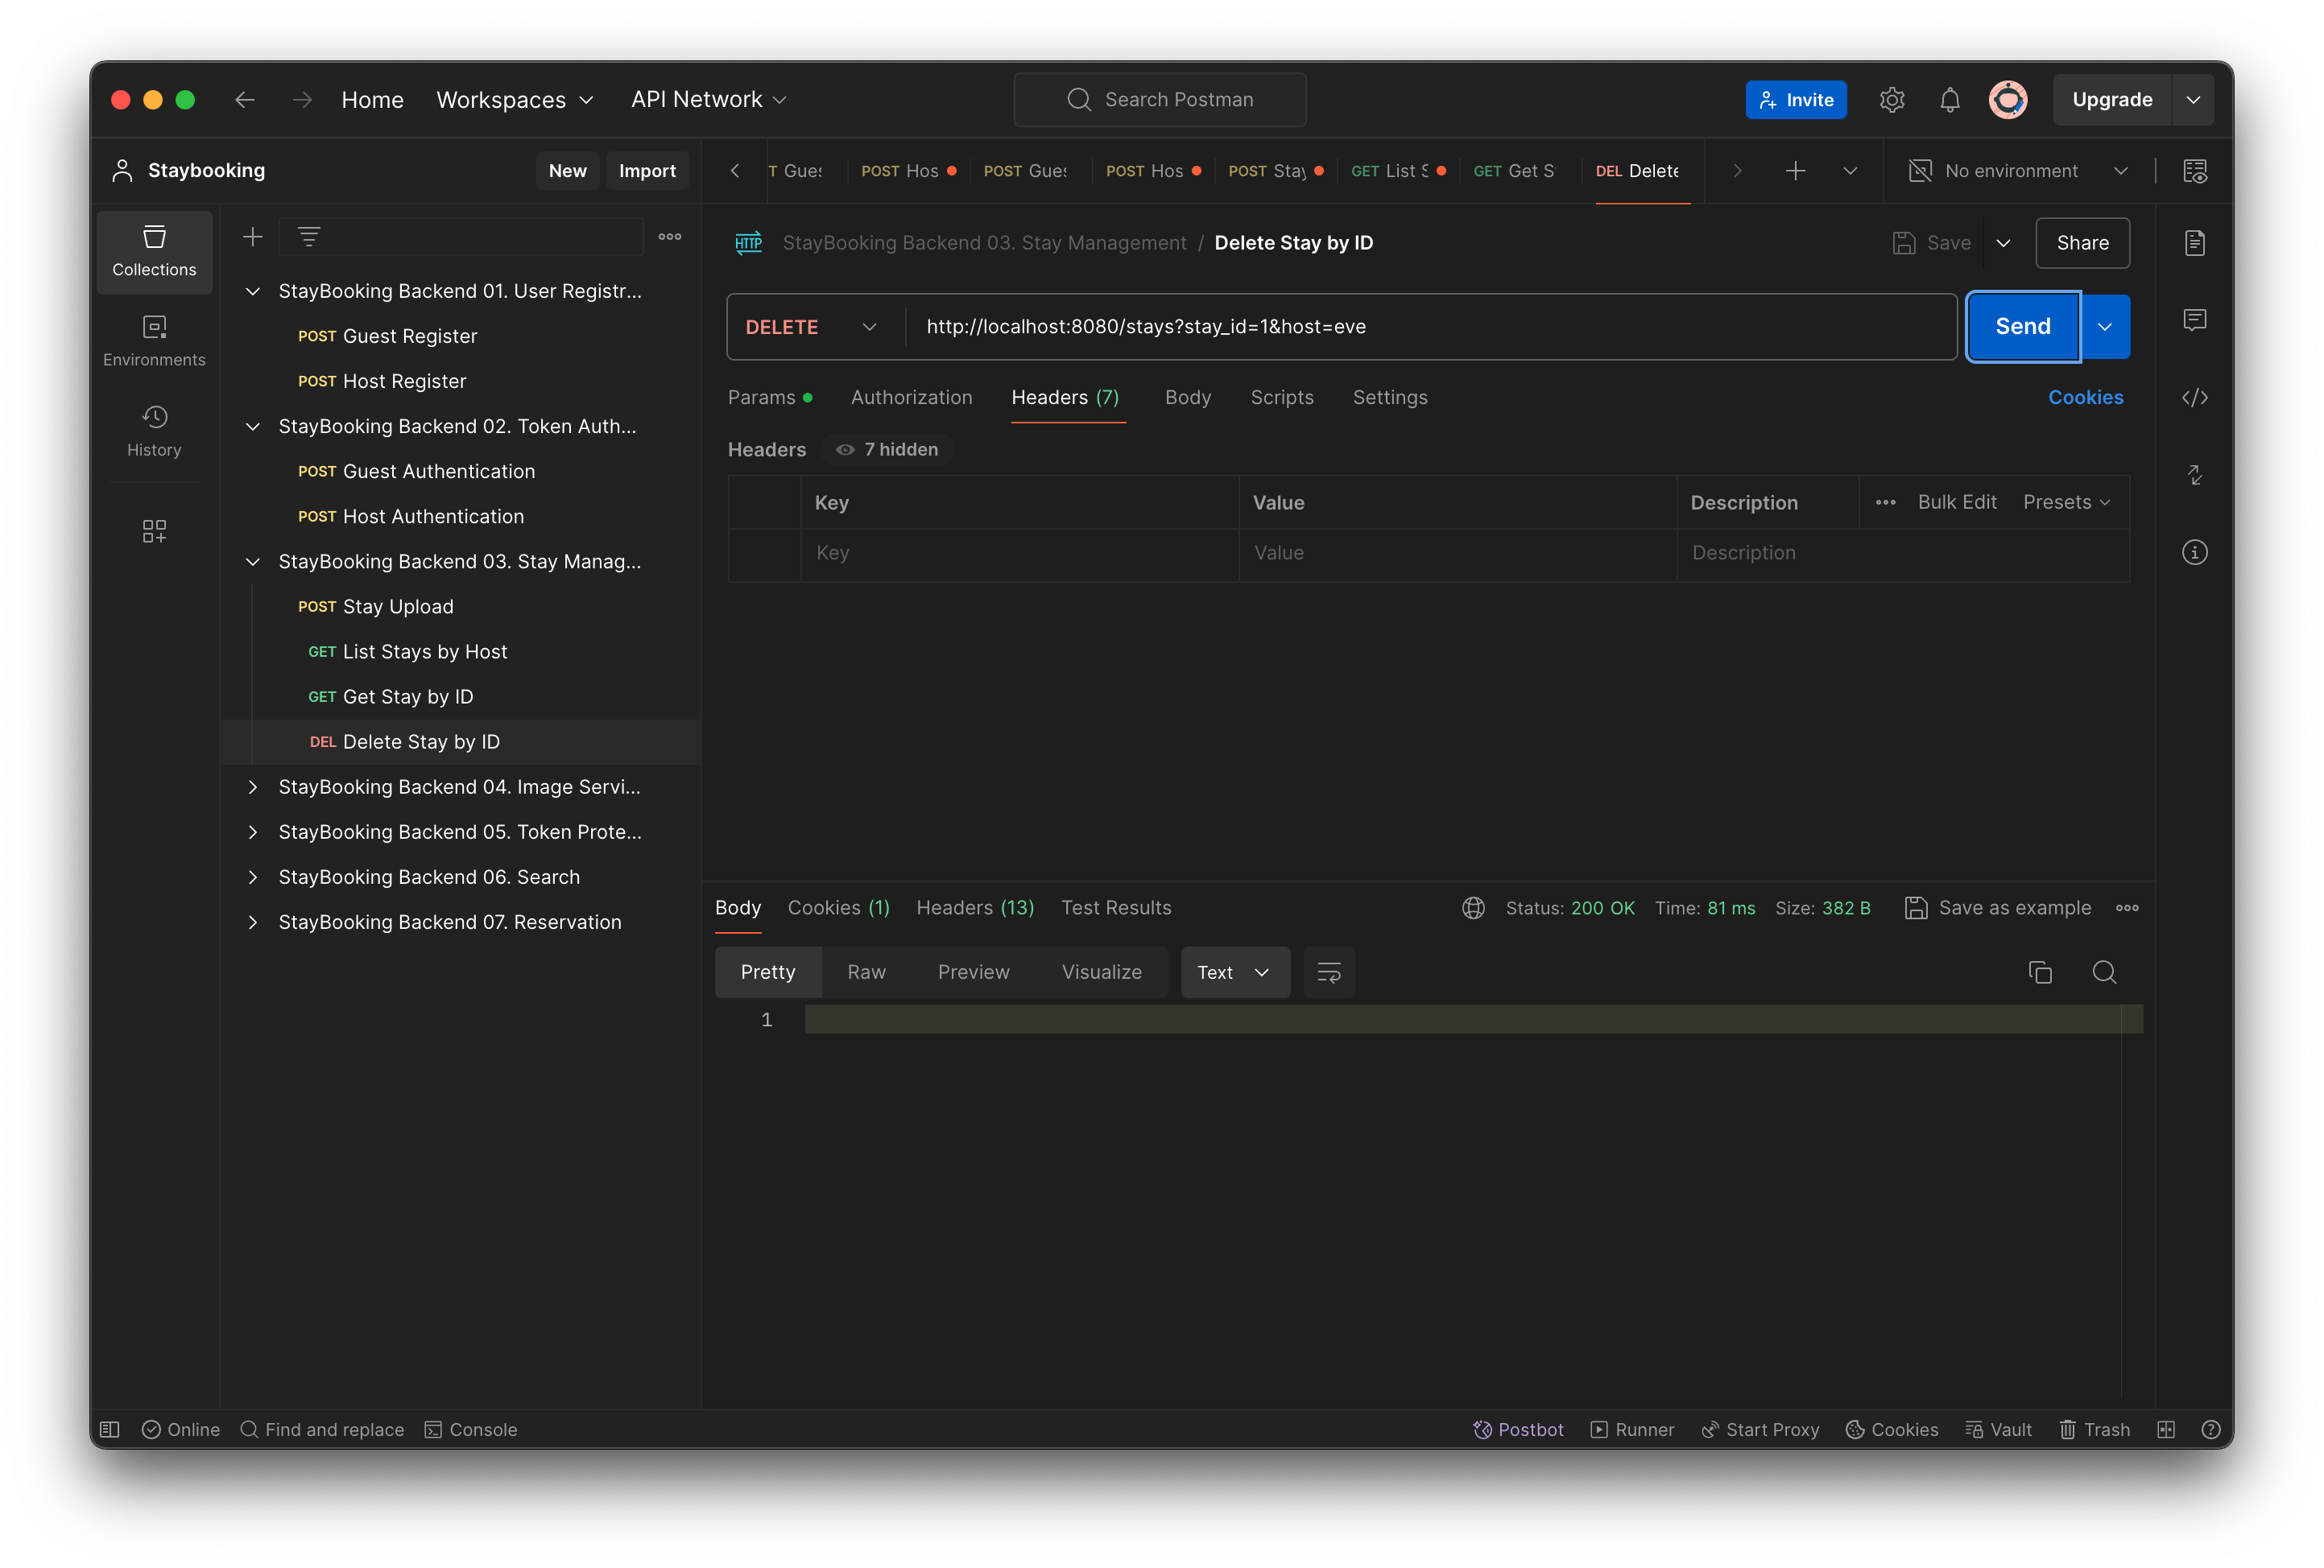Image resolution: width=2324 pixels, height=1568 pixels.
Task: Open the Collections panel
Action: point(154,252)
